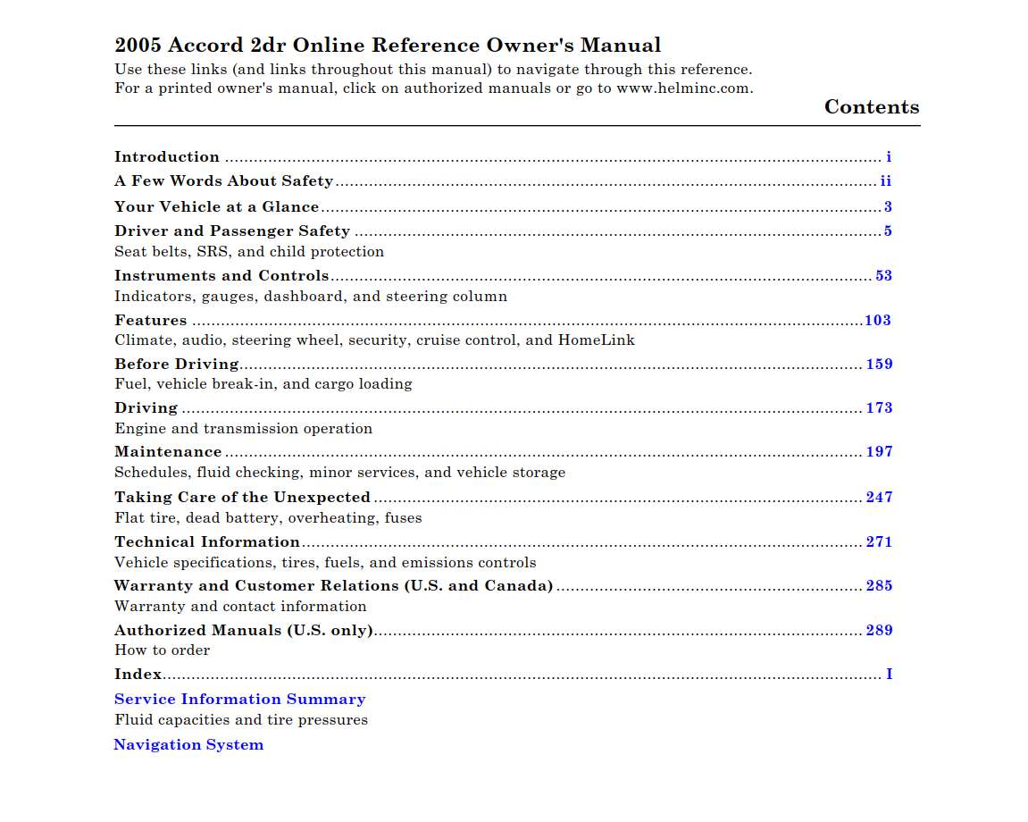Click 'Flat tire, dead battery, overheating, fuses'
Screen dimensions: 1028x822
[268, 518]
